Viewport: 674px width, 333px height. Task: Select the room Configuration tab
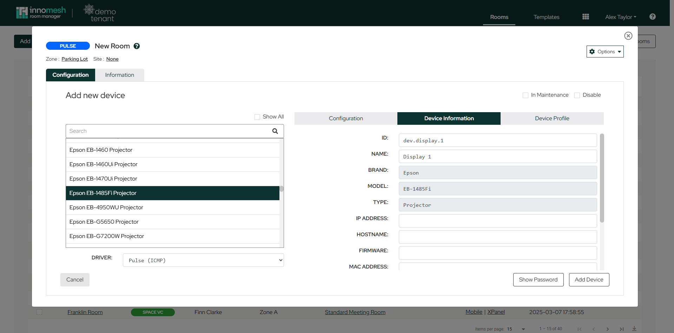[x=71, y=75]
